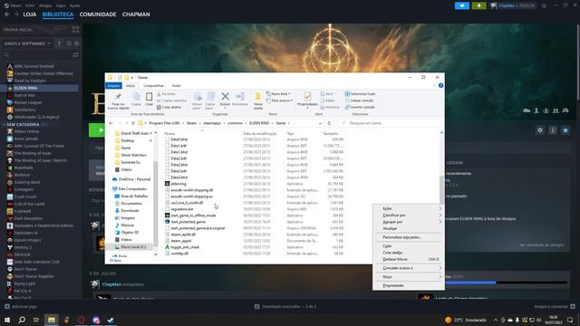Open Propriedades in the context menu
The height and width of the screenshot is (326, 580).
(409, 286)
